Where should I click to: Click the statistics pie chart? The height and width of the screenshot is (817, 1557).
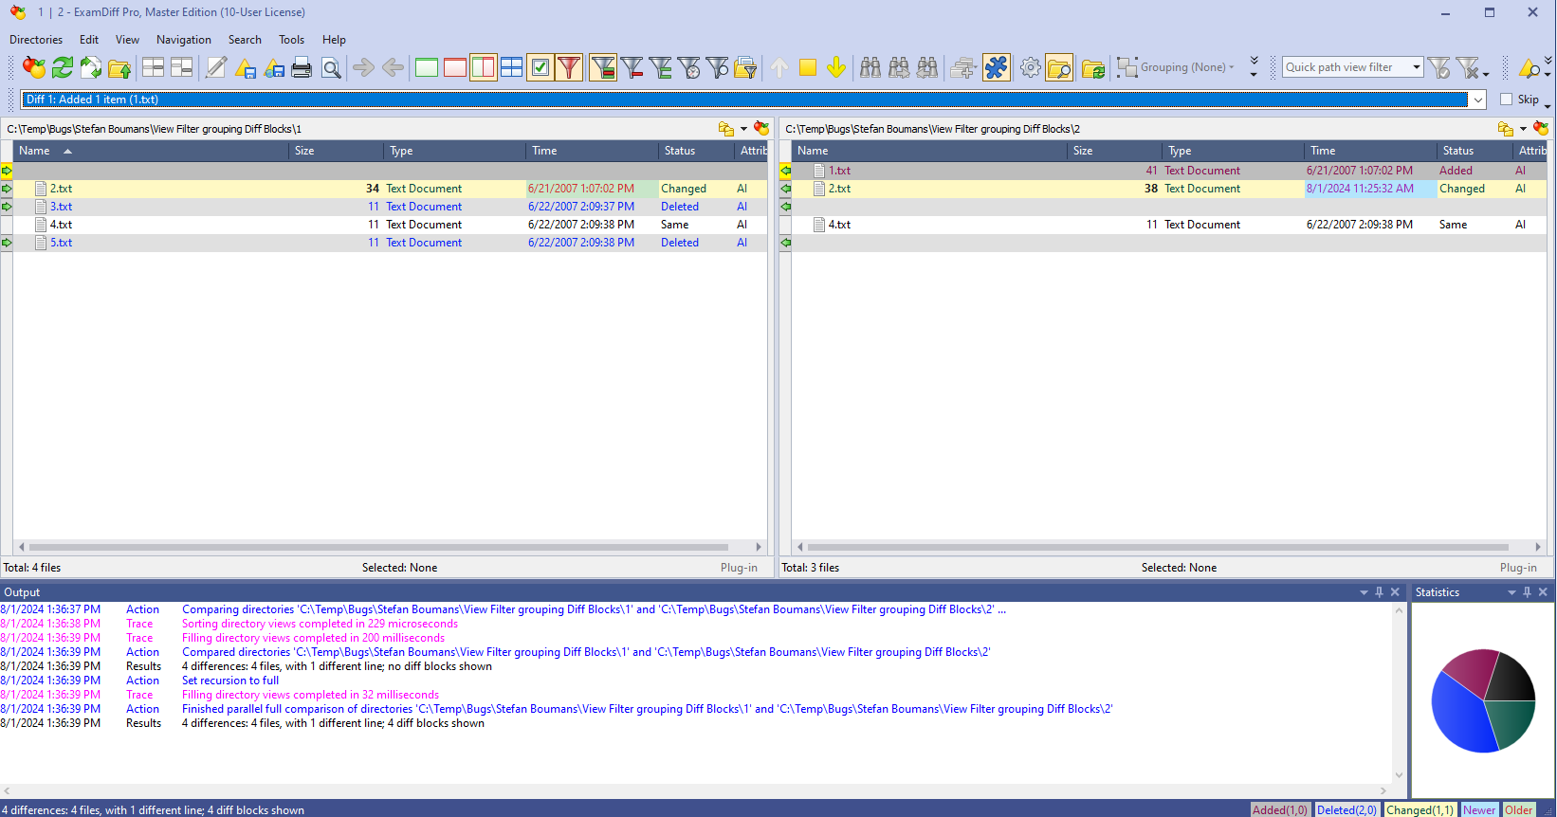1483,700
